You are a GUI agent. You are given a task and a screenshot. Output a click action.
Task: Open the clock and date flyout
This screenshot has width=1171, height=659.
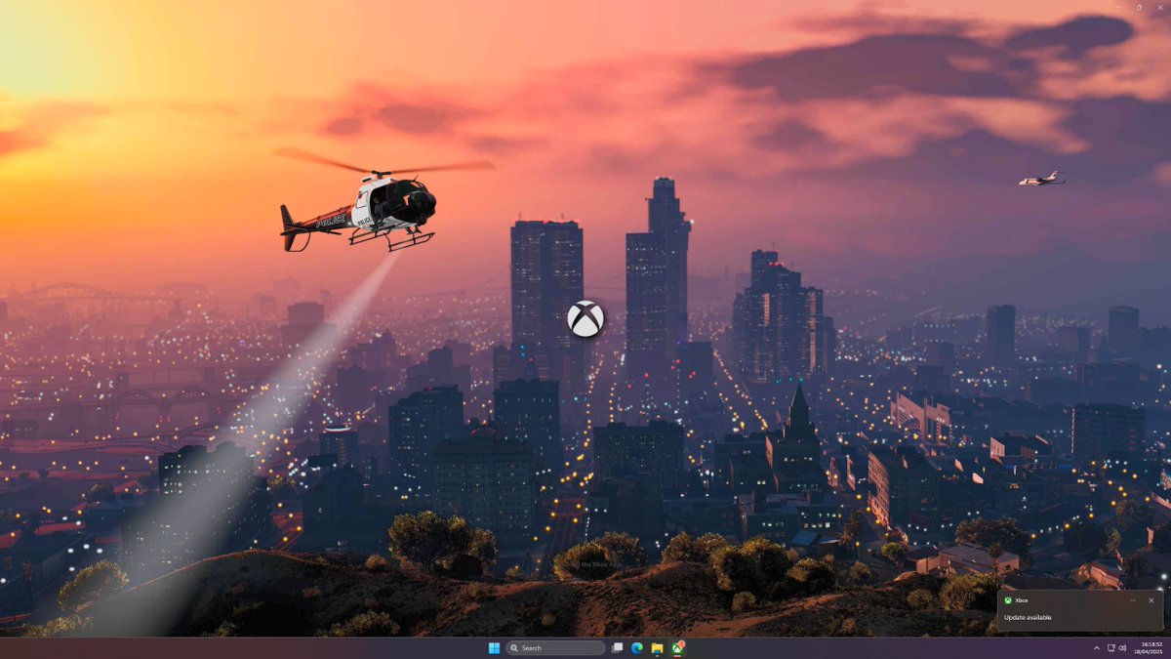click(1149, 648)
